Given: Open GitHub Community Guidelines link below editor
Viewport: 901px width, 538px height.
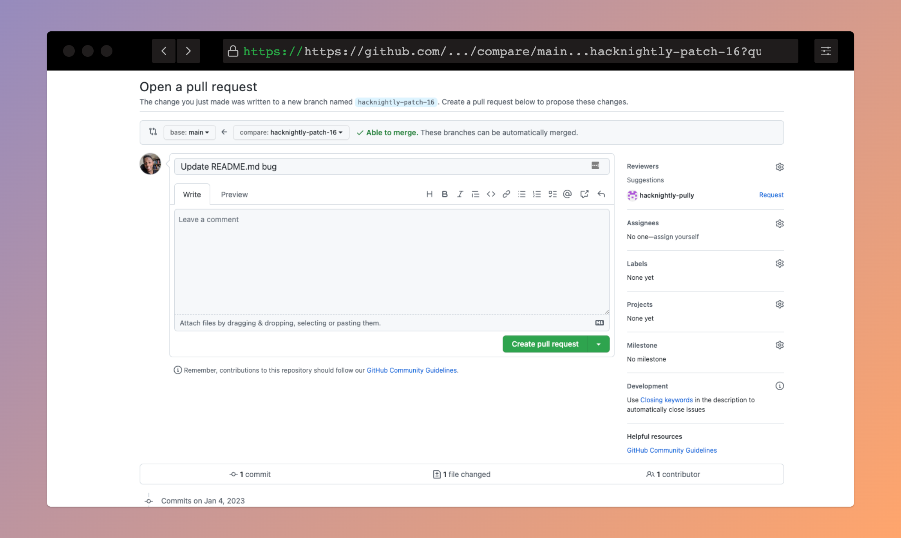Looking at the screenshot, I should (411, 370).
